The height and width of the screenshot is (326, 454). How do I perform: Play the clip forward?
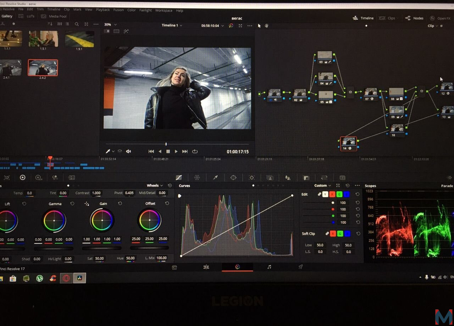click(176, 151)
